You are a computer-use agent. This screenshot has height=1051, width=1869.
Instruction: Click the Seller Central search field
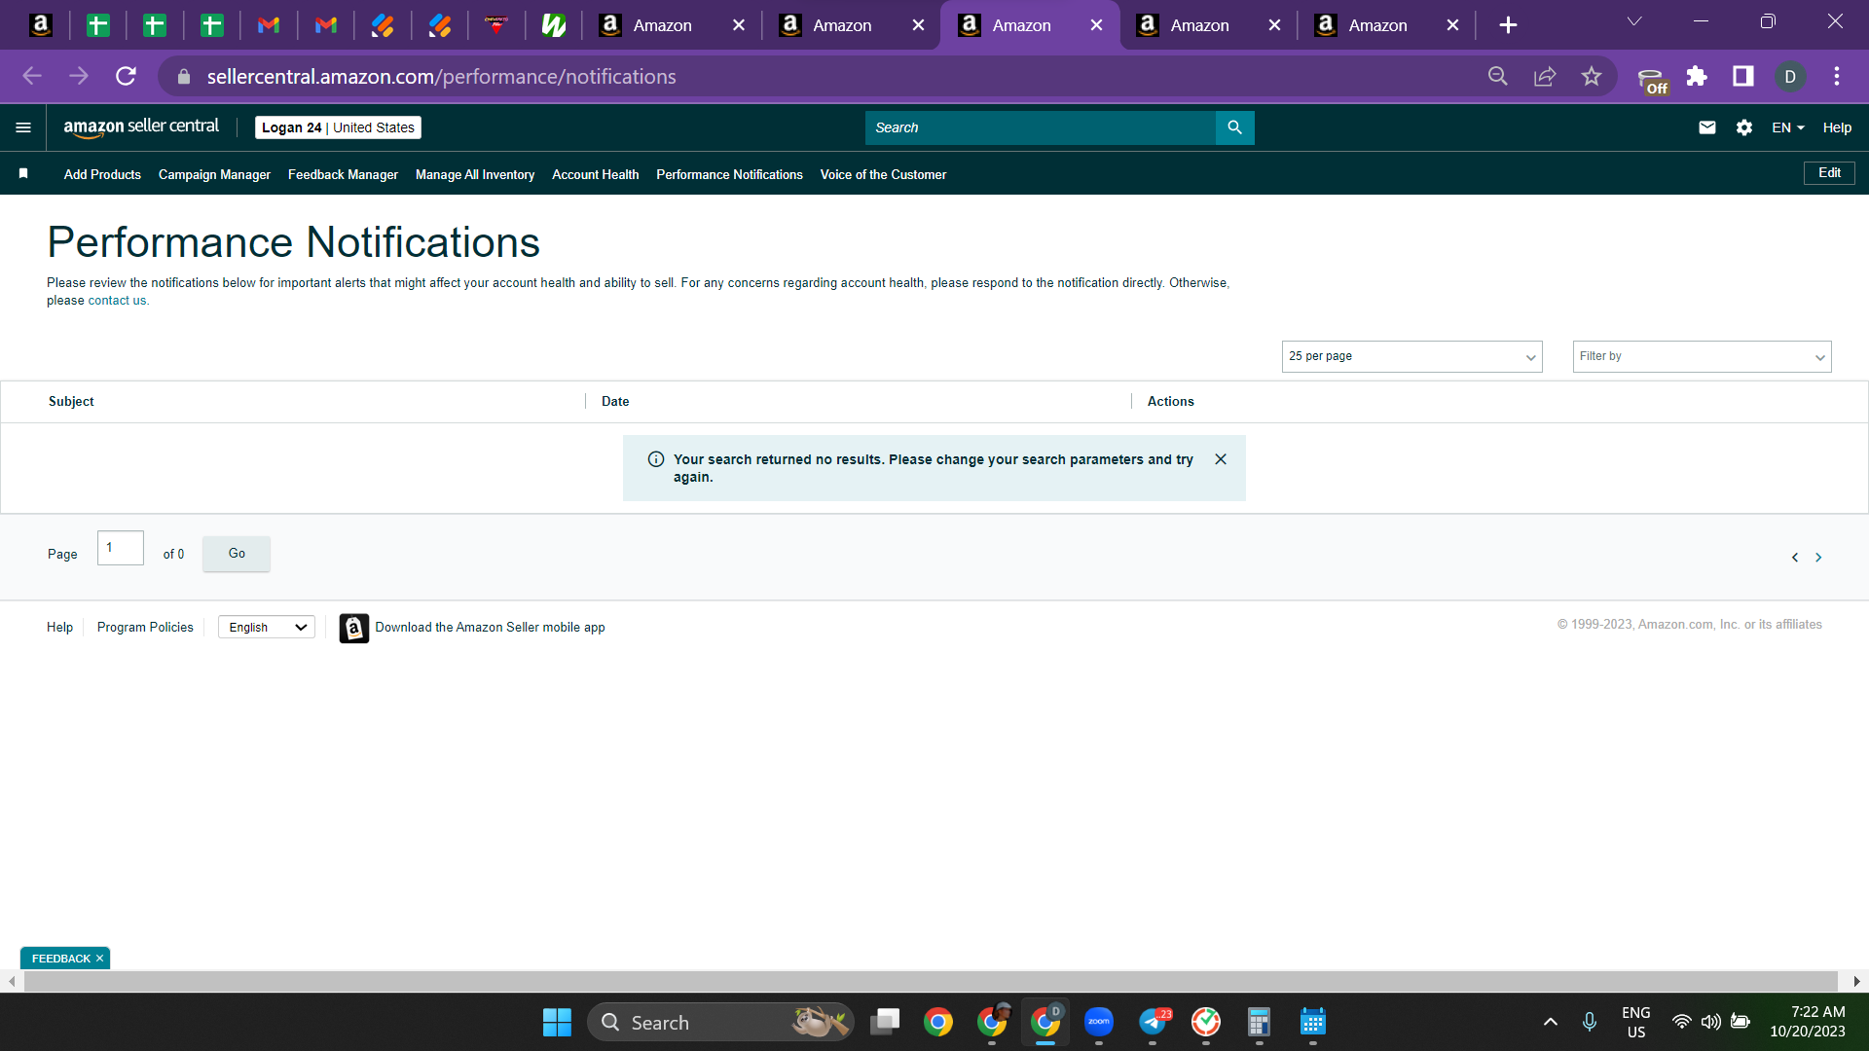pos(1040,127)
